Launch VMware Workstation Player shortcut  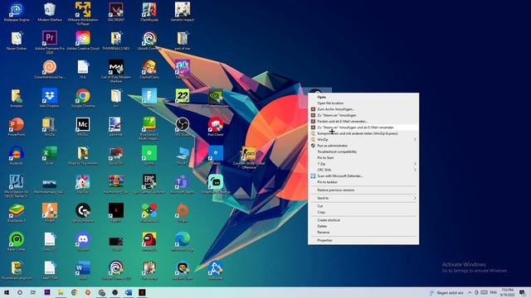pos(83,13)
